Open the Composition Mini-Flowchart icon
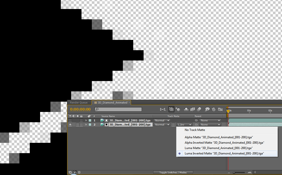 tap(163, 109)
